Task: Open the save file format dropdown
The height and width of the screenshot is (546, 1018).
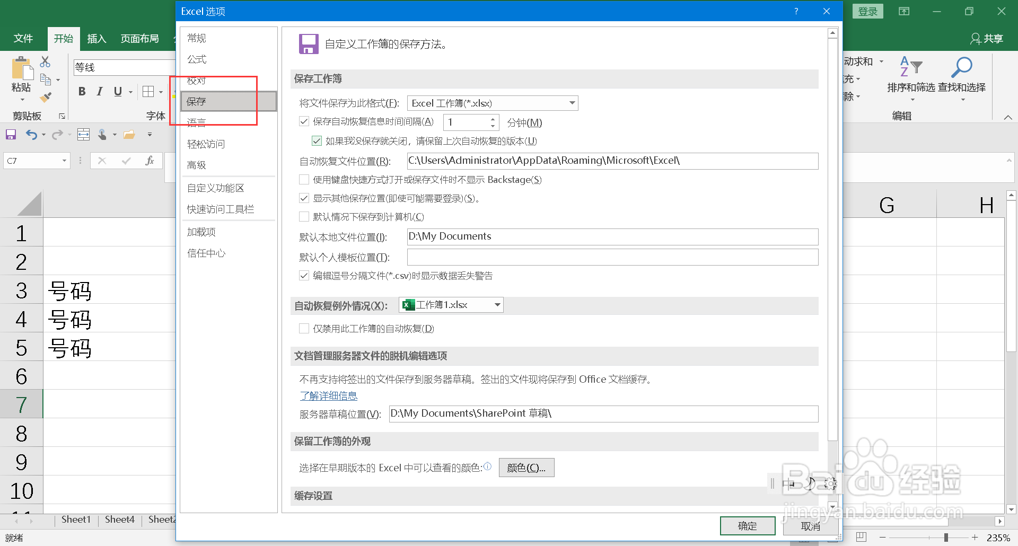Action: coord(572,103)
